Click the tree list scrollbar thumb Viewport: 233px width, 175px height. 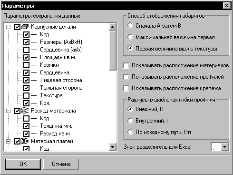[x=113, y=51]
